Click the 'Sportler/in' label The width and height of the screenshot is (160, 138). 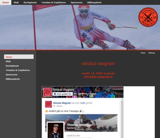(x=71, y=128)
